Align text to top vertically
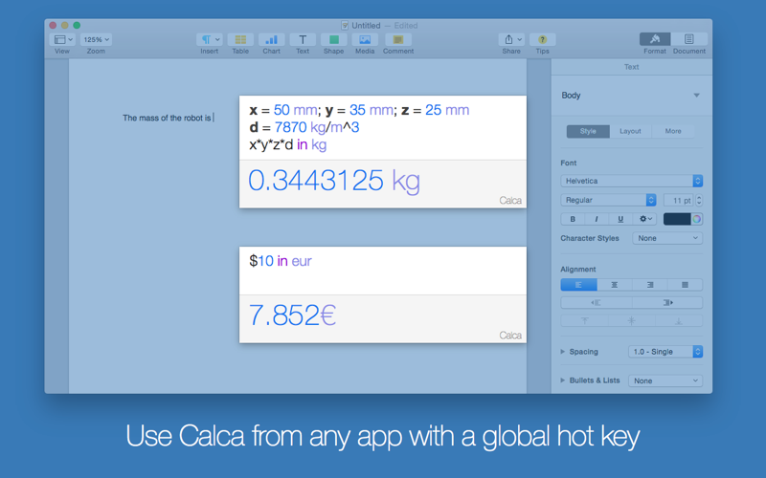The width and height of the screenshot is (766, 478). [x=584, y=321]
